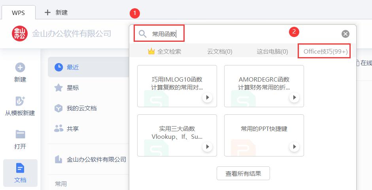372x190 pixels.
Task: Click the 金山办公软件有限公司 header title
Action: point(72,34)
